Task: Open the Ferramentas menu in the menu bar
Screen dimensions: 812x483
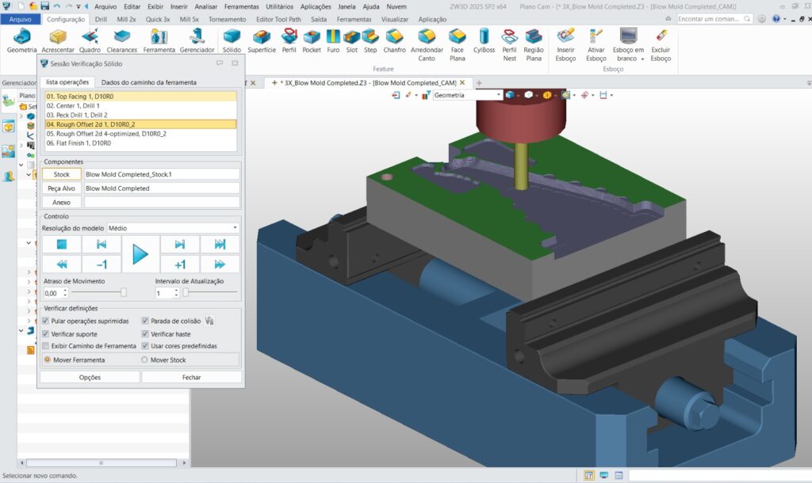Action: point(241,6)
